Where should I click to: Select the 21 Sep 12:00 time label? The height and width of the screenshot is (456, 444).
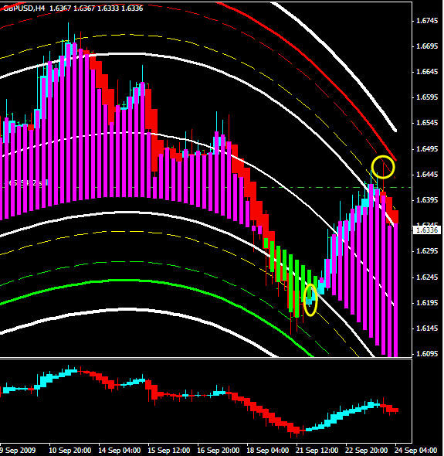(317, 450)
